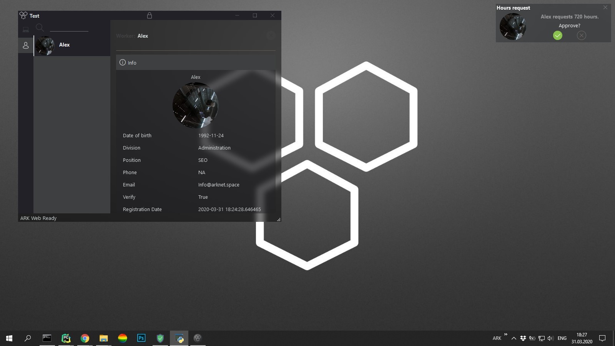This screenshot has height=346, width=615.
Task: Open File Explorer from taskbar
Action: click(x=104, y=338)
